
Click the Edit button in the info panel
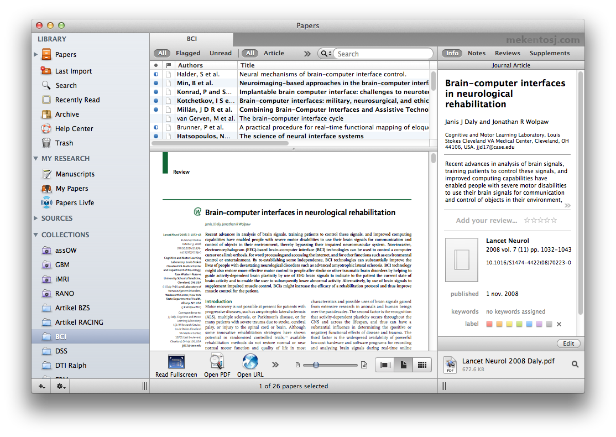(568, 344)
